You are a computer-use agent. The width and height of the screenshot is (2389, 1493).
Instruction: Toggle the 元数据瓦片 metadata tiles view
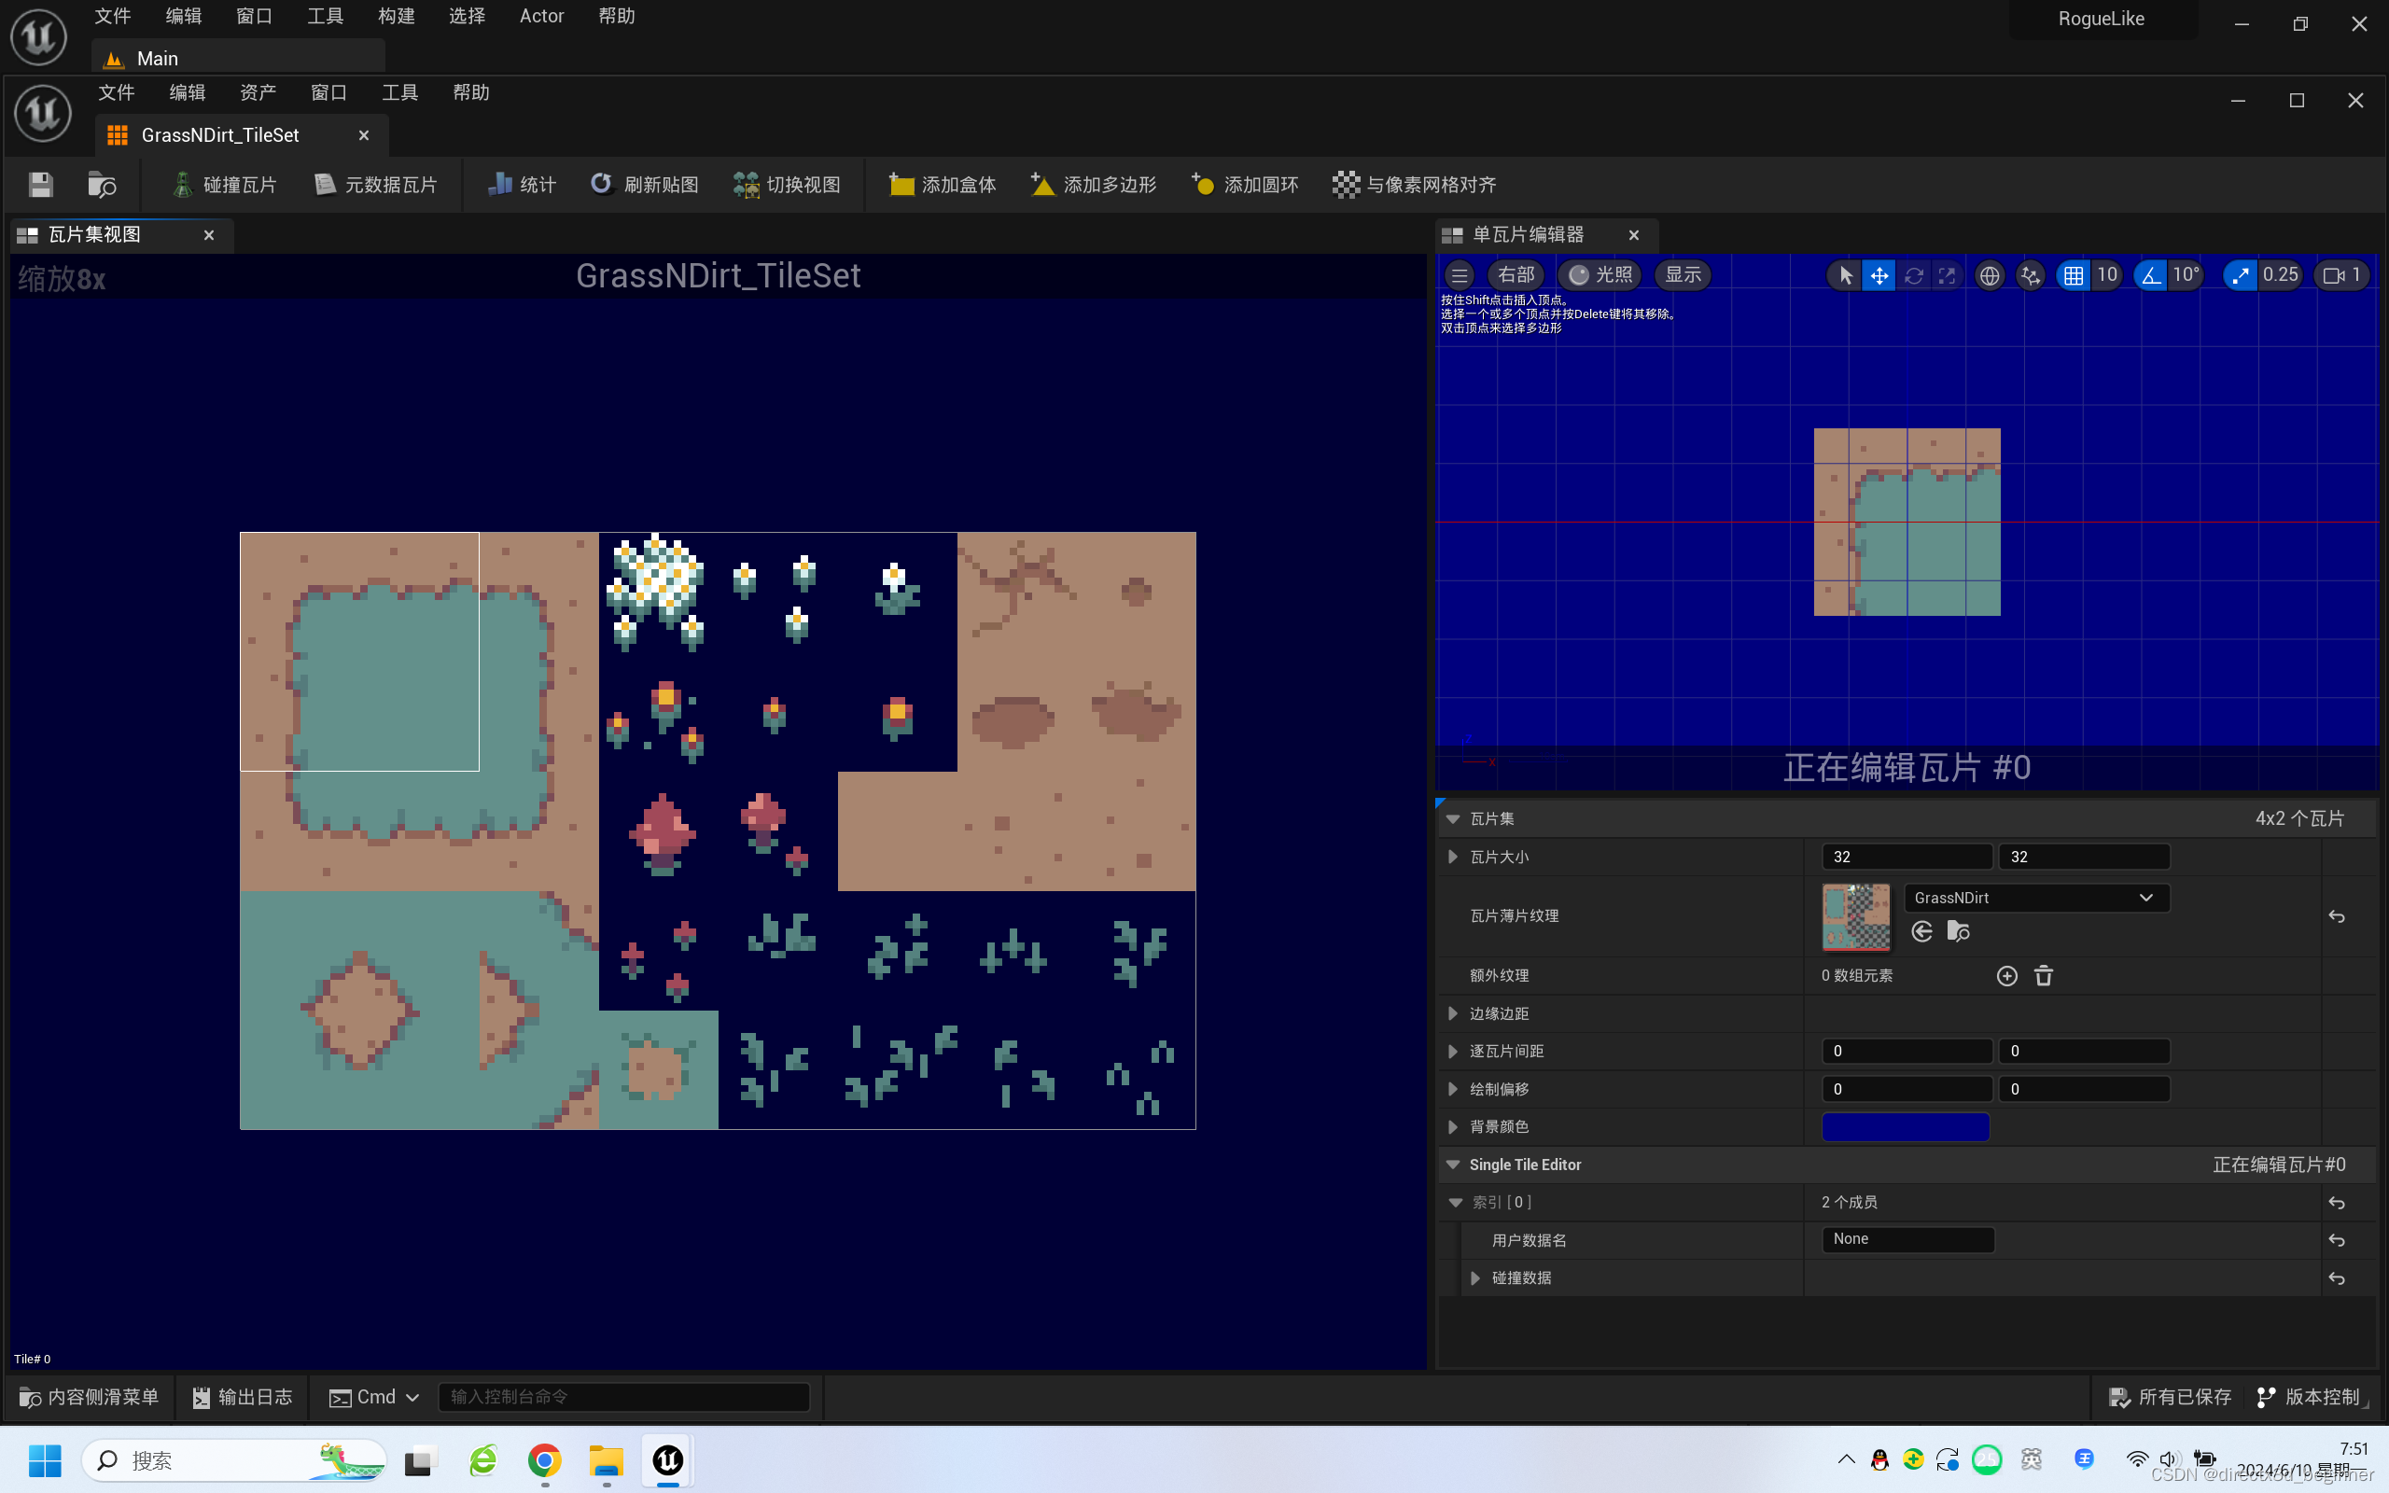click(x=376, y=185)
